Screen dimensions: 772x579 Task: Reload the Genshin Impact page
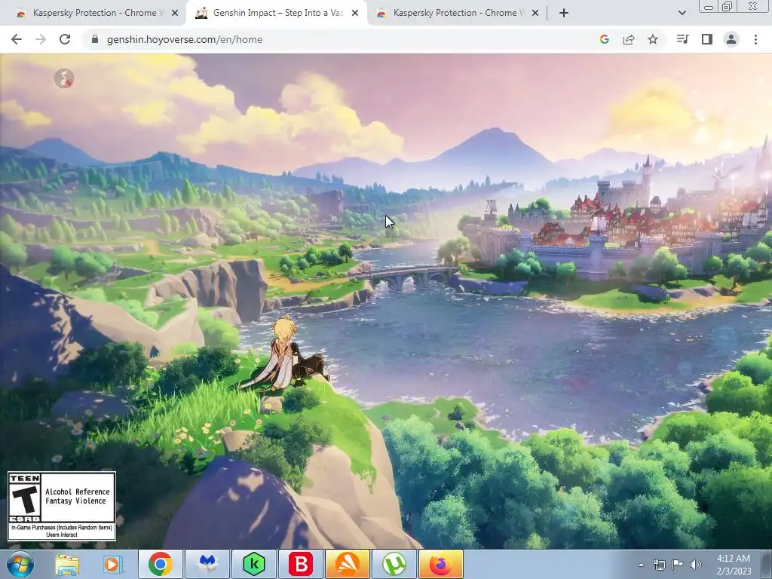click(x=65, y=39)
